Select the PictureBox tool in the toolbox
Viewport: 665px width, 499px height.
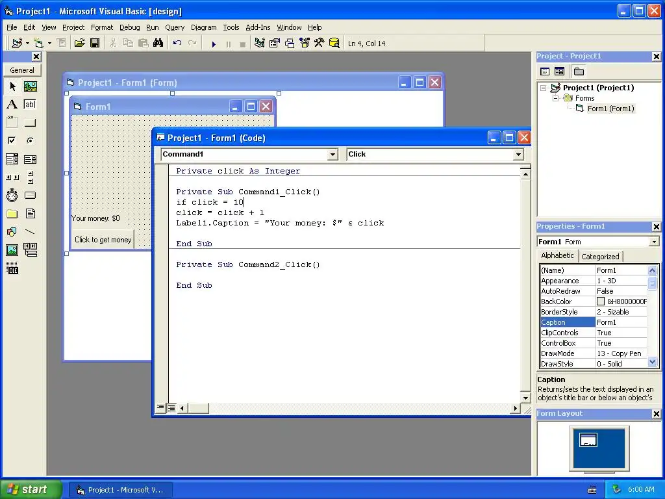click(30, 86)
